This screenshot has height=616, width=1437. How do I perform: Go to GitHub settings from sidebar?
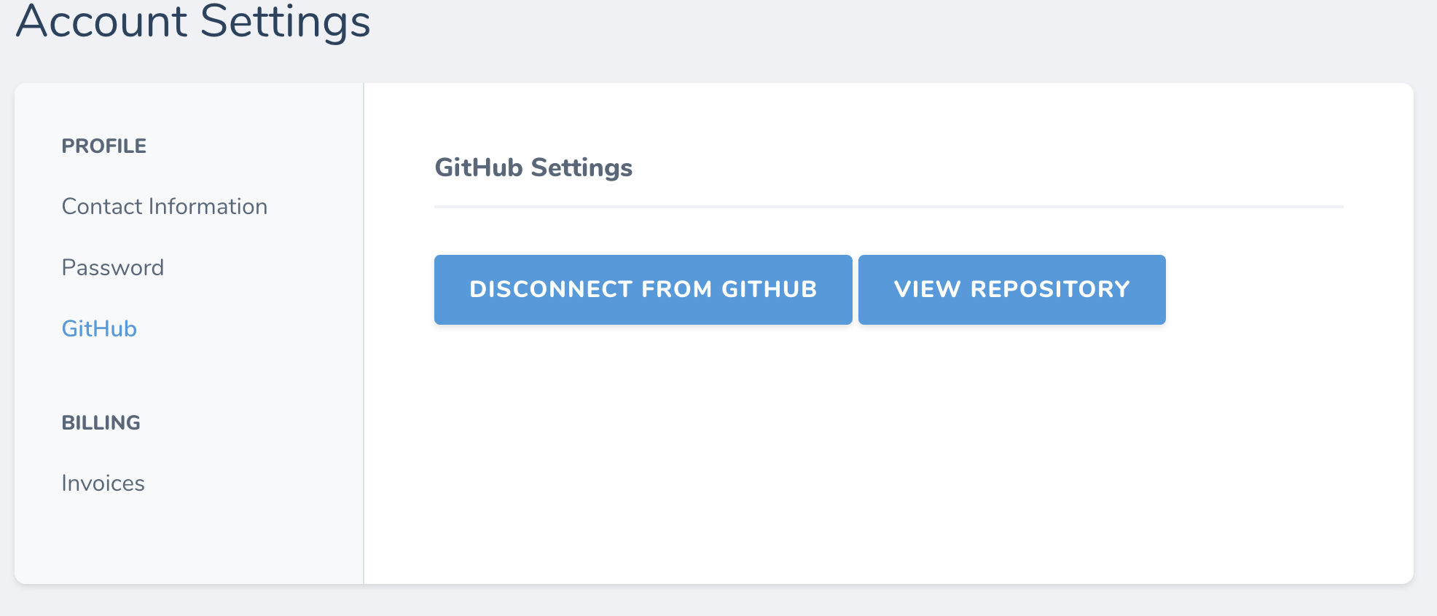click(99, 328)
